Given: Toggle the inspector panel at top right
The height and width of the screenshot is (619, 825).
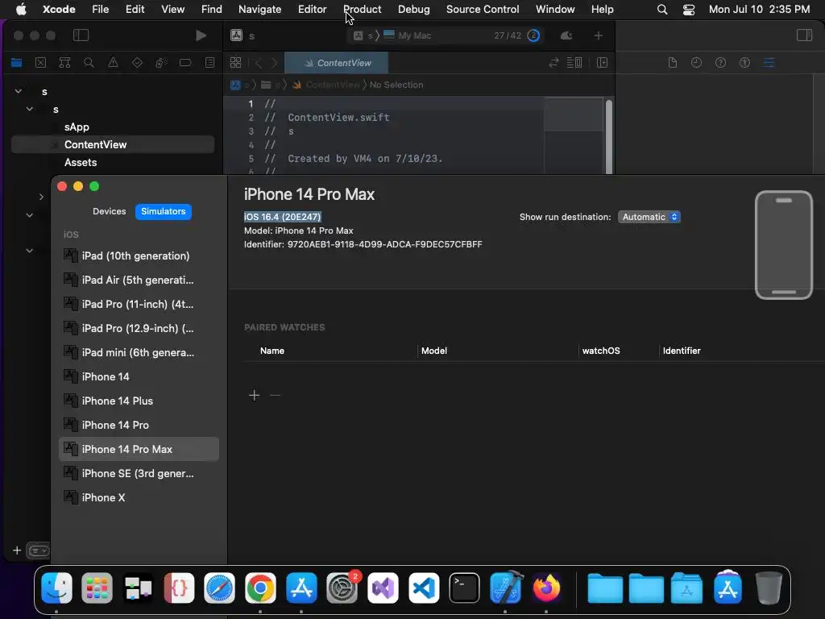Looking at the screenshot, I should (x=804, y=35).
